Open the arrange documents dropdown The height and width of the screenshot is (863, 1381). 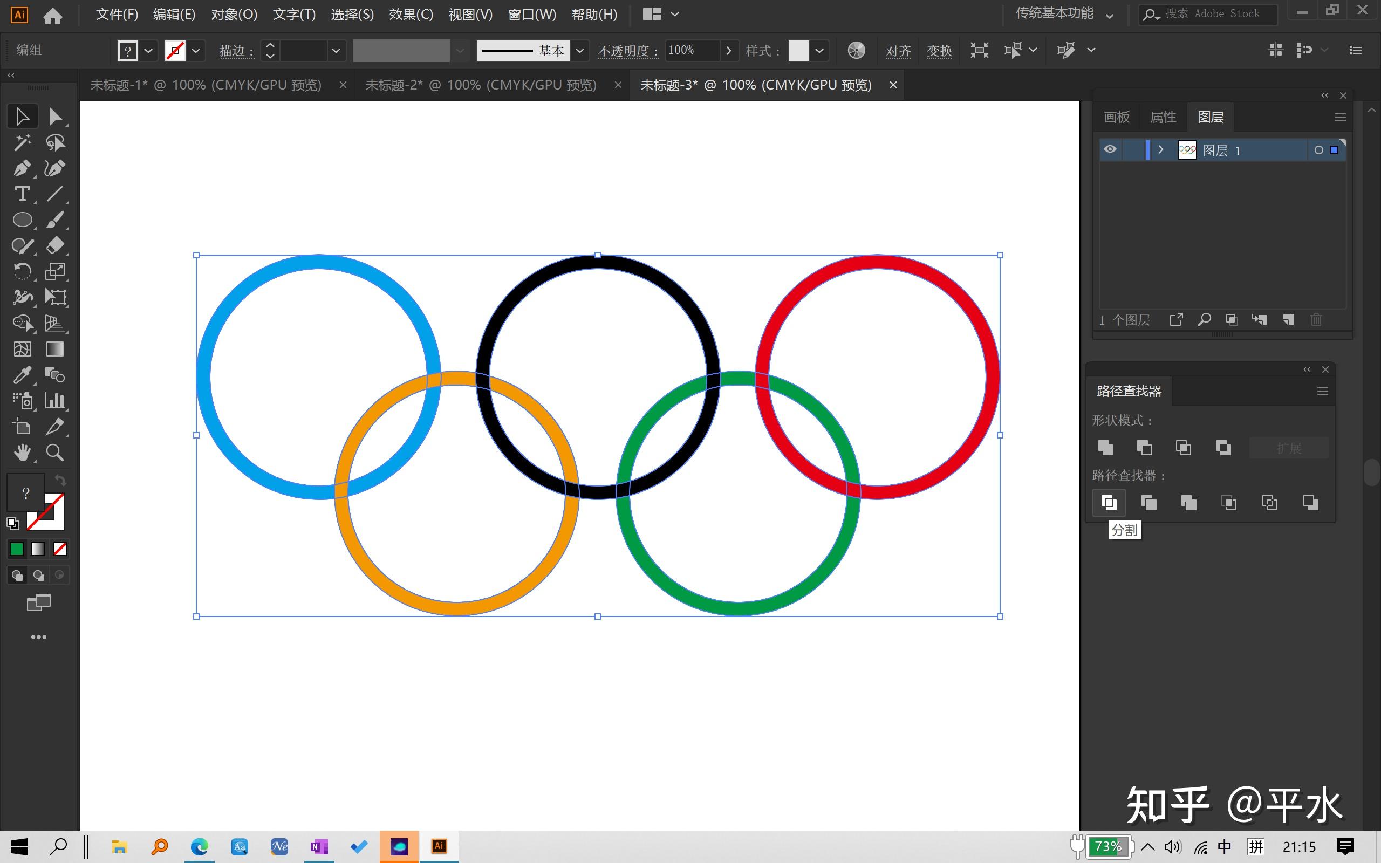[x=661, y=14]
